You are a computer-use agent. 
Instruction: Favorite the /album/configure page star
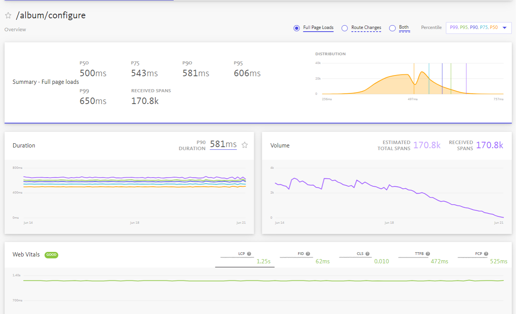point(8,16)
